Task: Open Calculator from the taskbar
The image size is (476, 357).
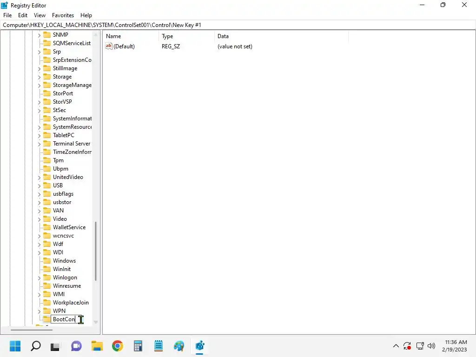Action: pos(138,346)
